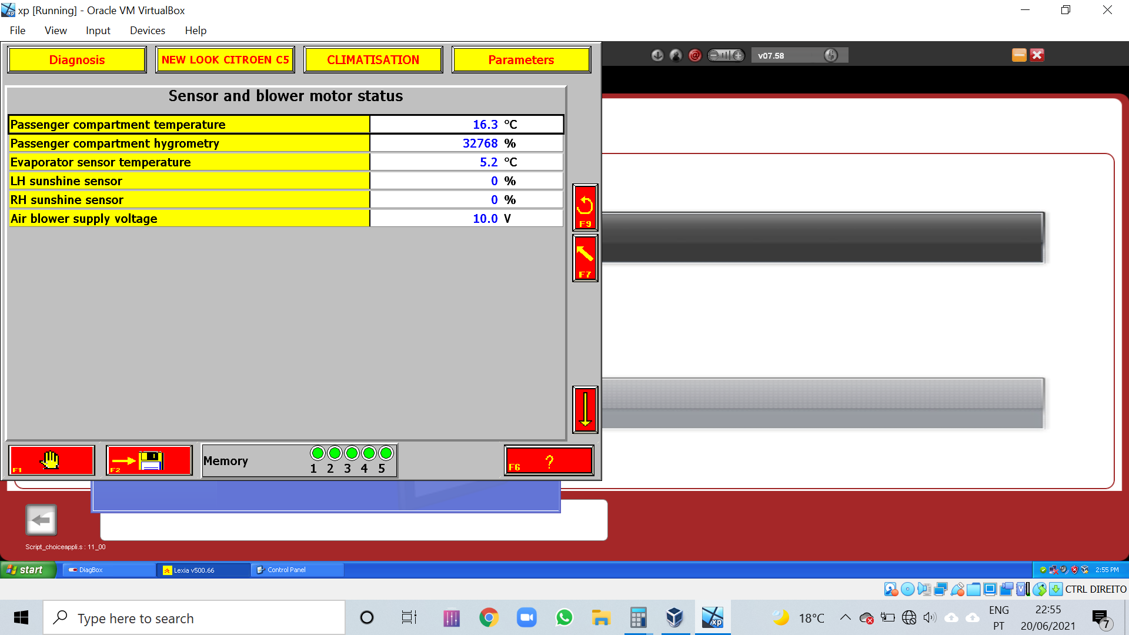Click the F7 diagonal arrow button
The height and width of the screenshot is (635, 1129).
click(585, 258)
